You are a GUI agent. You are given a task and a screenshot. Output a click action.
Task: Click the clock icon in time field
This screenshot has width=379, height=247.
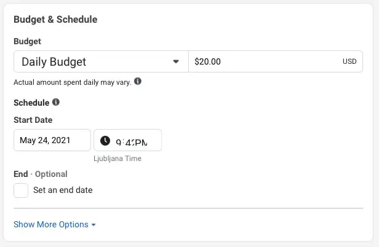point(105,141)
